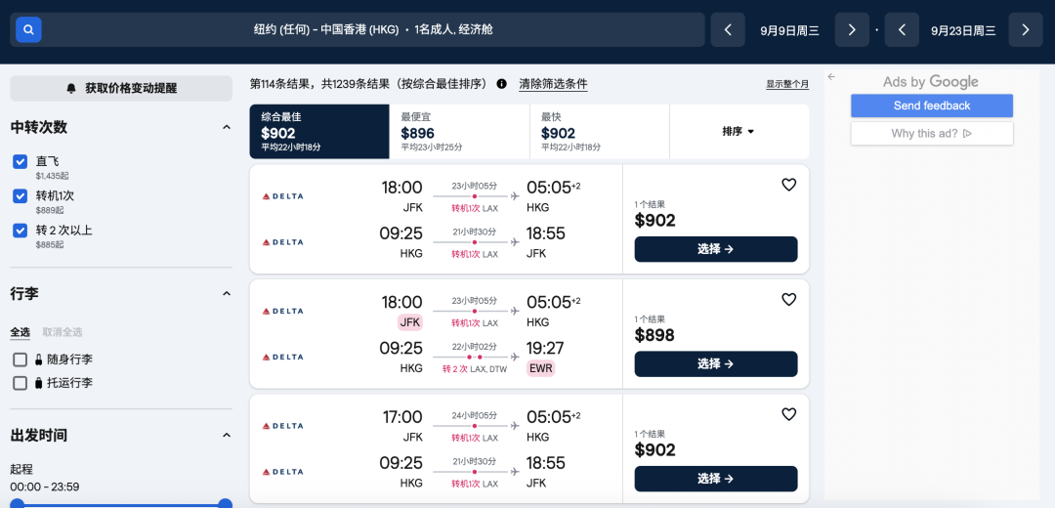This screenshot has height=508, width=1055.
Task: Enable the 随身行李 carry-on checkbox
Action: [x=20, y=360]
